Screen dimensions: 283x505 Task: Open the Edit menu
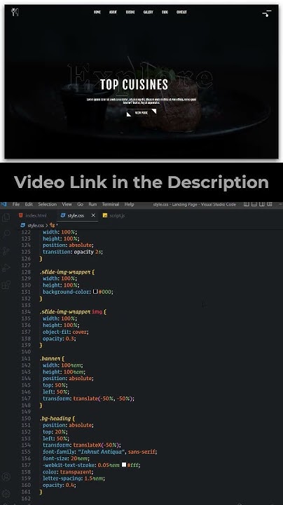[x=29, y=204]
